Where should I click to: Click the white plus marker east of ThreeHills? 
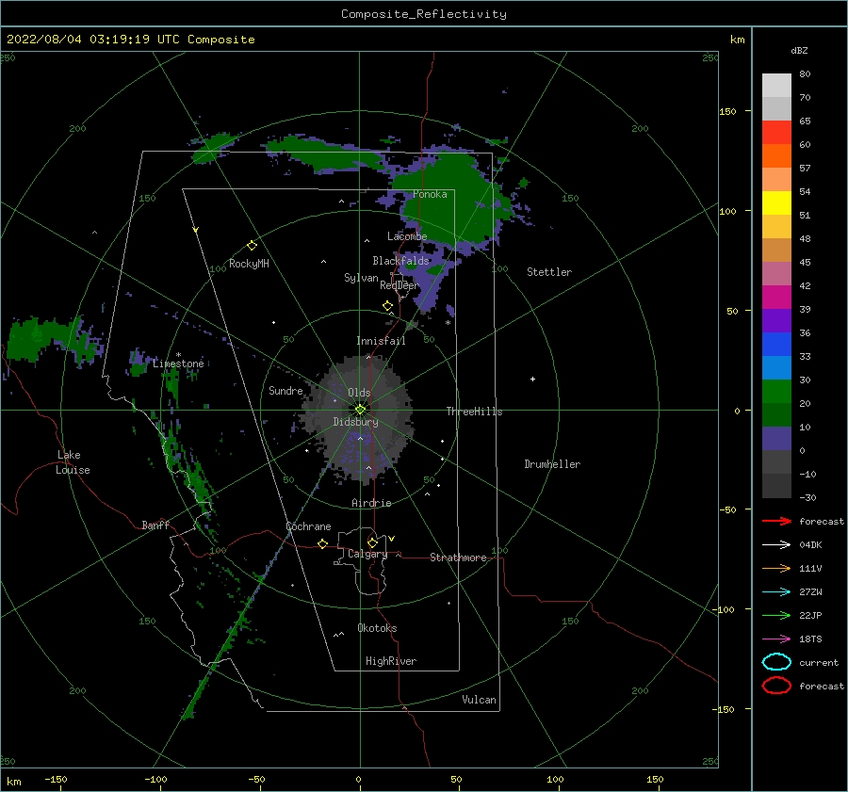[x=532, y=379]
